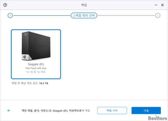Select step 1 circle in the progress bar
Viewport: 168px width, 121px height.
point(10,16)
